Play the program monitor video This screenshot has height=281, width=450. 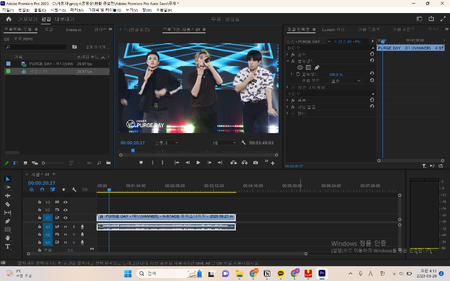[x=198, y=163]
